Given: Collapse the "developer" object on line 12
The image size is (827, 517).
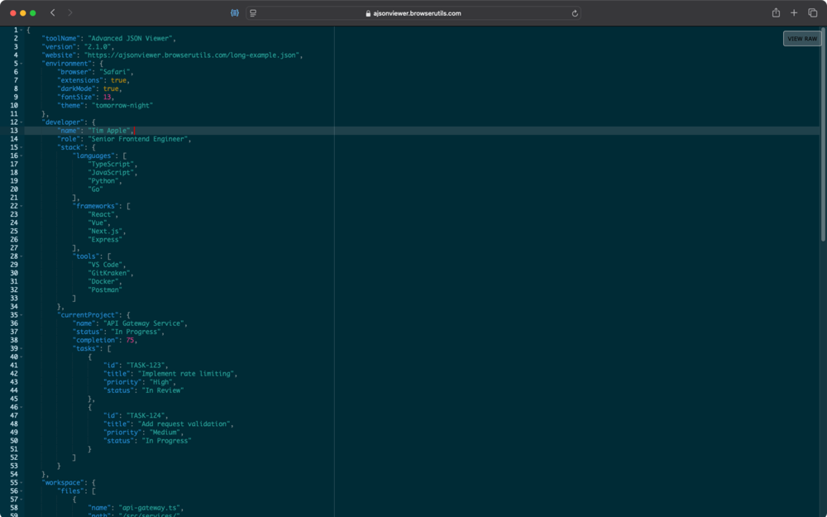Looking at the screenshot, I should (x=22, y=122).
